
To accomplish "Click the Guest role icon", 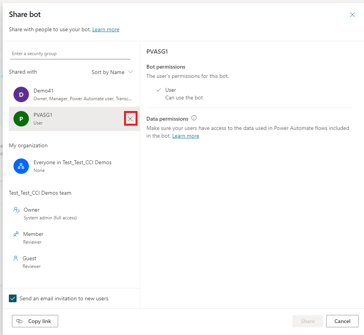I will point(15,258).
